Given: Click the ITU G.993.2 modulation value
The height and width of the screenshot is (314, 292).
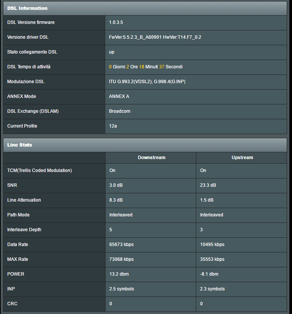Looking at the screenshot, I should 147,82.
